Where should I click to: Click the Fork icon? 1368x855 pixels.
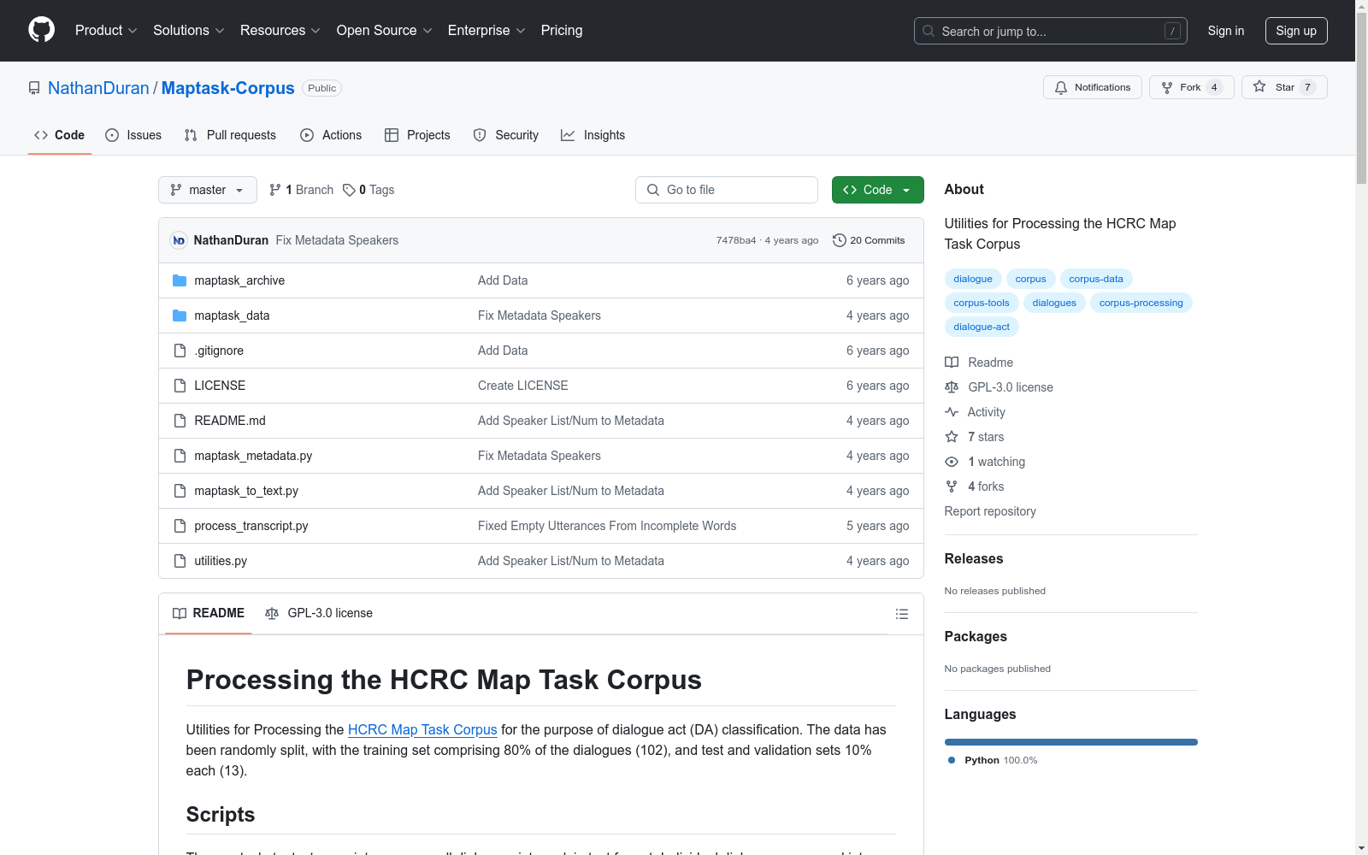point(1167,87)
